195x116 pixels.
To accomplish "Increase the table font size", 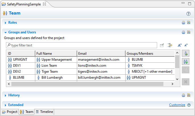I will (x=180, y=45).
